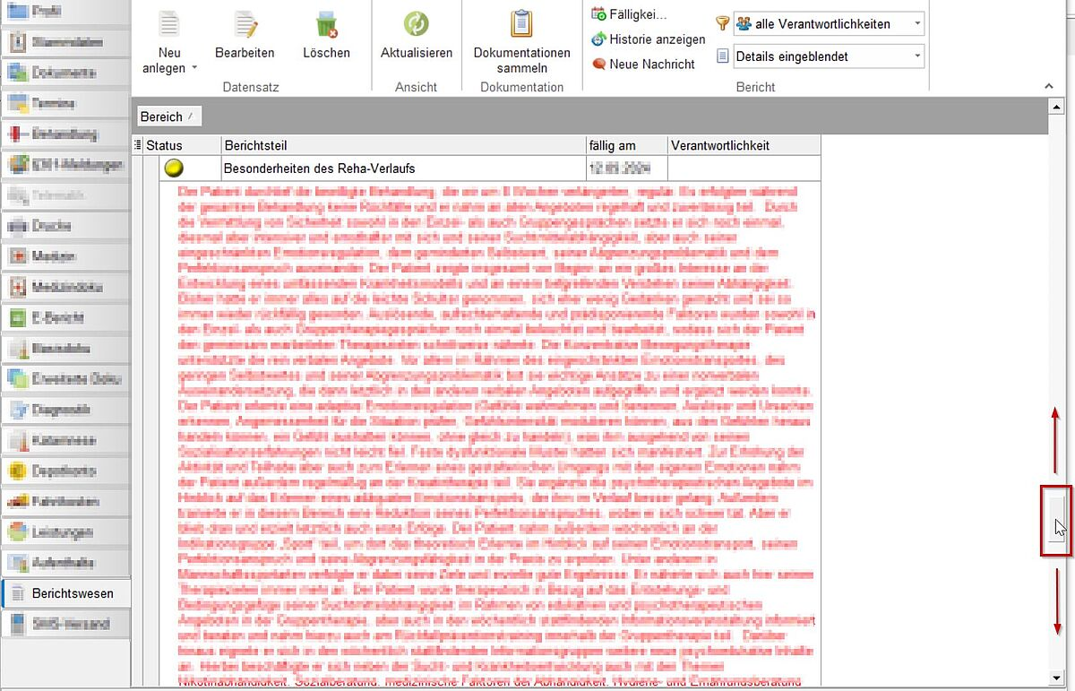Viewport: 1075px width, 691px height.
Task: Click the Bearbeiten pencil icon
Action: pos(245,24)
